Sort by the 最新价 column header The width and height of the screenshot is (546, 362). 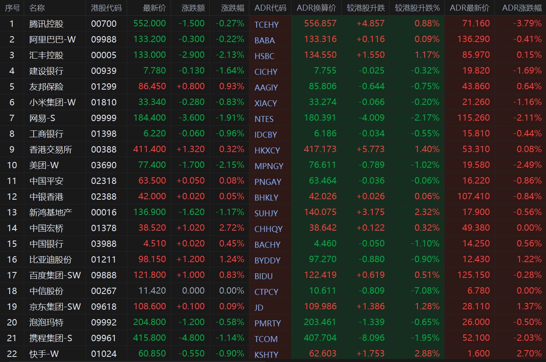154,8
